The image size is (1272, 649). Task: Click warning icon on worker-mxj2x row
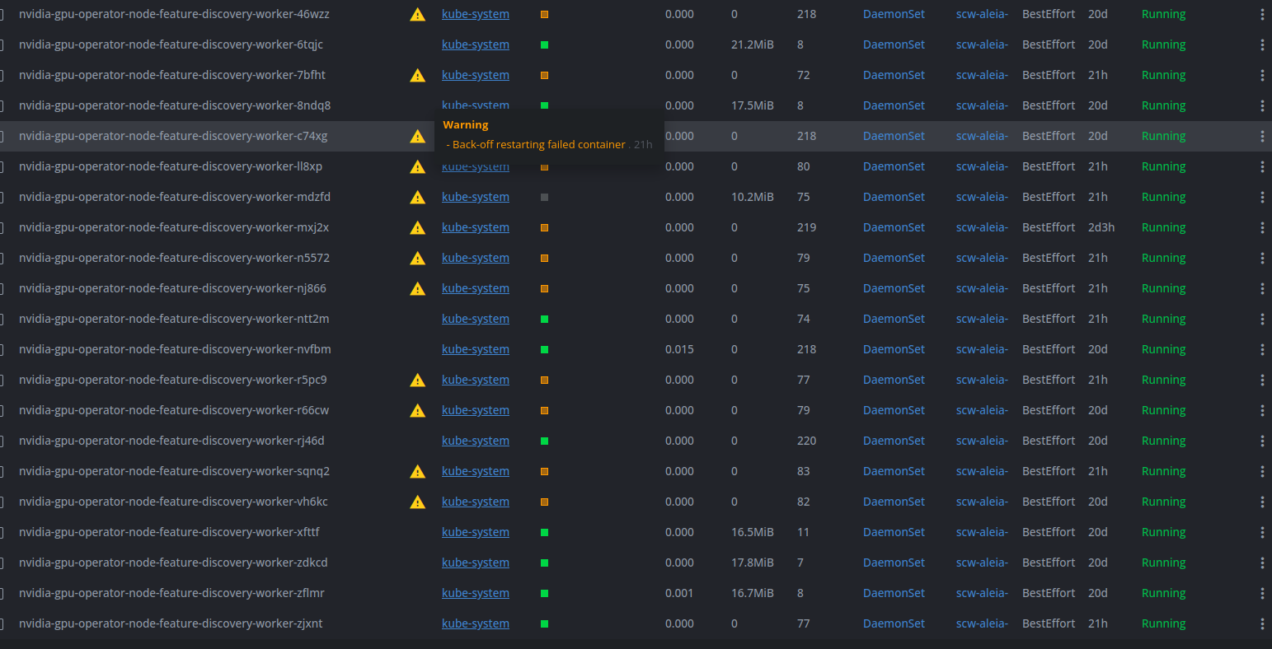(418, 227)
